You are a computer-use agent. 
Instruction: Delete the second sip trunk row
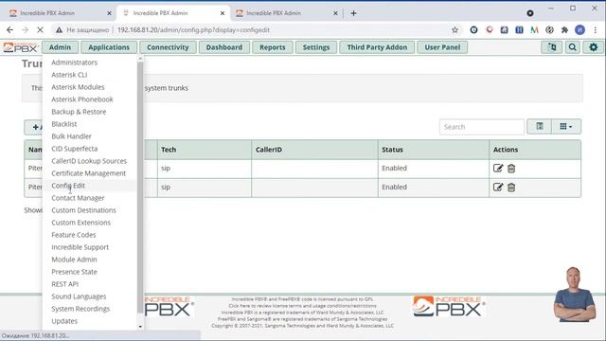511,188
